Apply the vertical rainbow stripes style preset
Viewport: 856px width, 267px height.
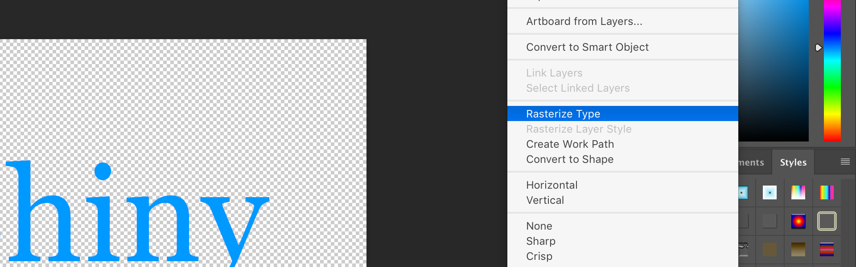(827, 193)
